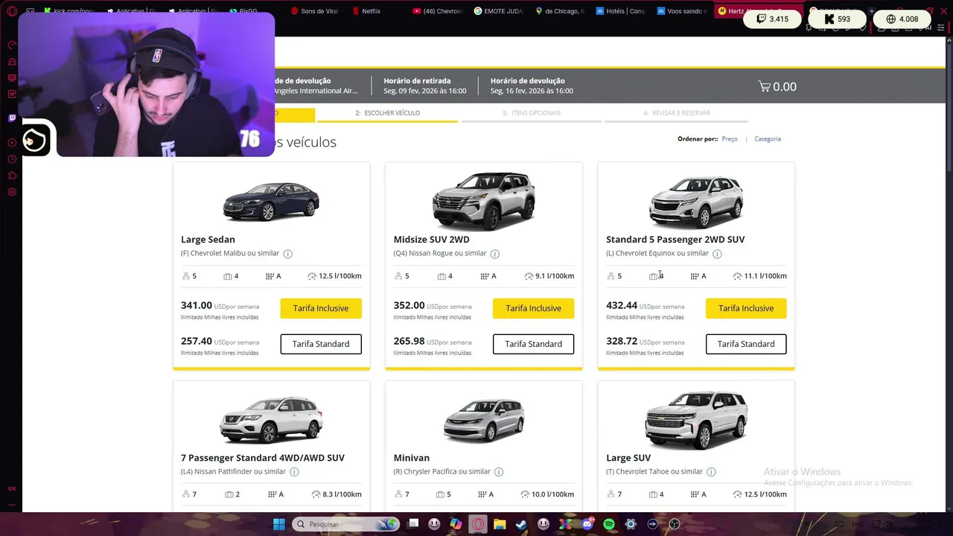Click the '7 Passenger Standard 4WD/AWD SUV' title

tap(263, 458)
